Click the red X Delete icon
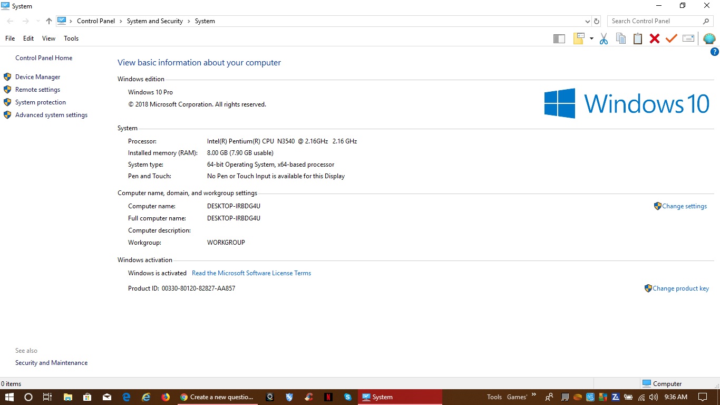The width and height of the screenshot is (720, 405). pyautogui.click(x=655, y=38)
